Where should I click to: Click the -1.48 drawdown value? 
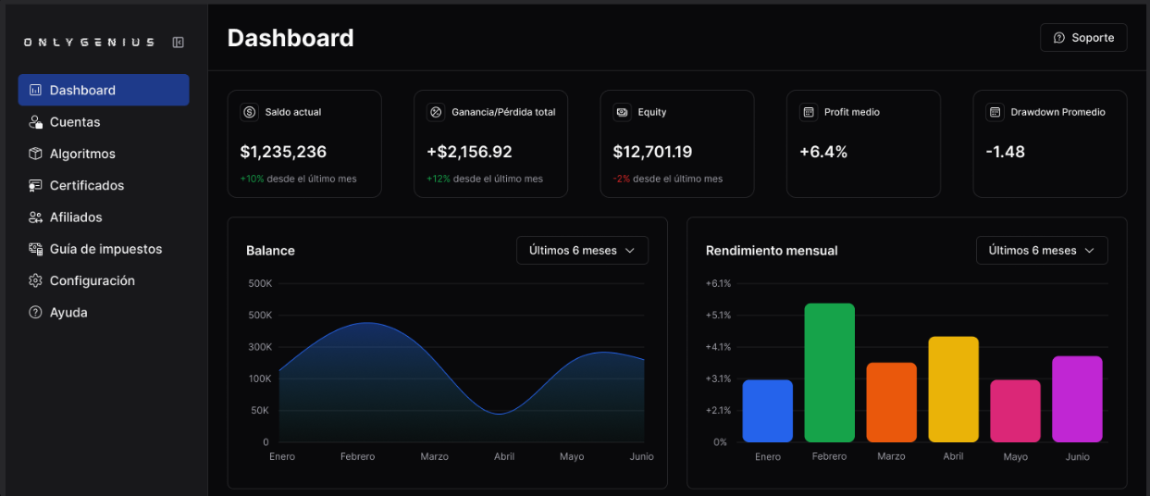pos(1005,152)
